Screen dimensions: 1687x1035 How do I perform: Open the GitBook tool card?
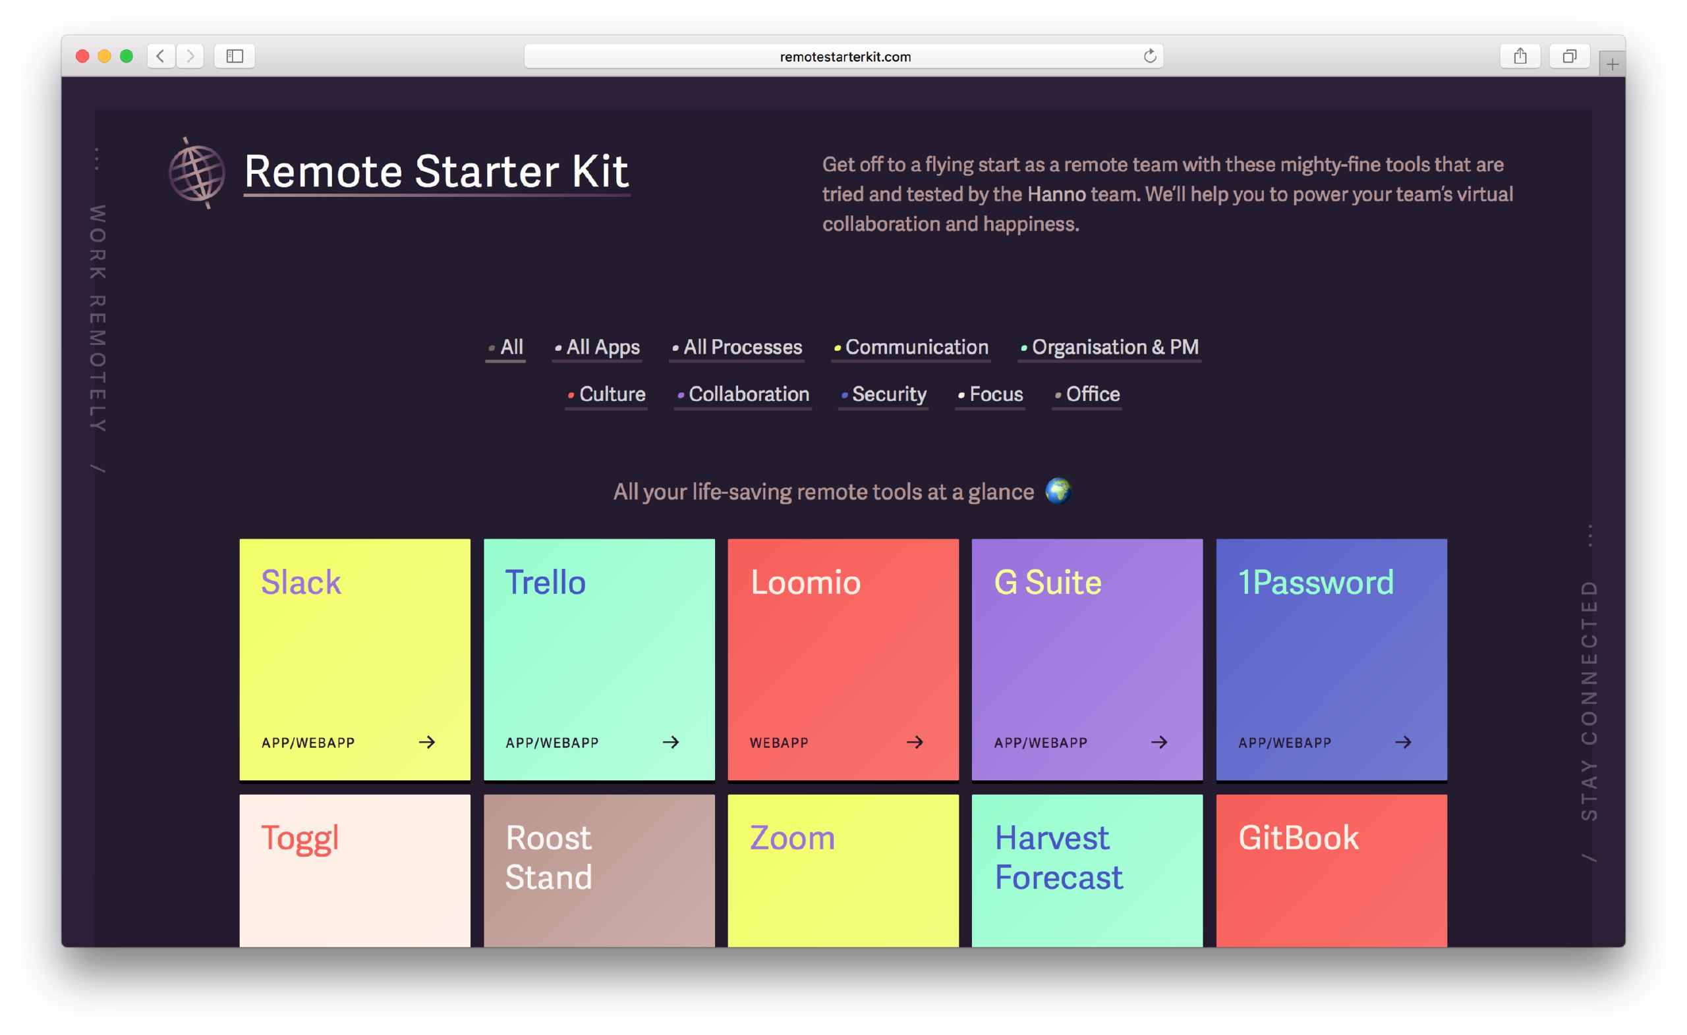pyautogui.click(x=1332, y=870)
